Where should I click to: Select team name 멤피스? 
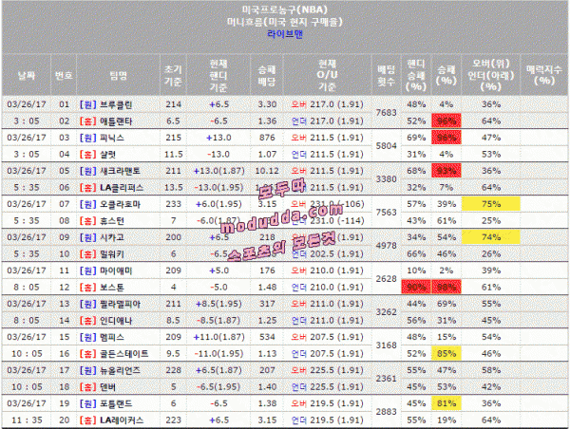click(112, 338)
